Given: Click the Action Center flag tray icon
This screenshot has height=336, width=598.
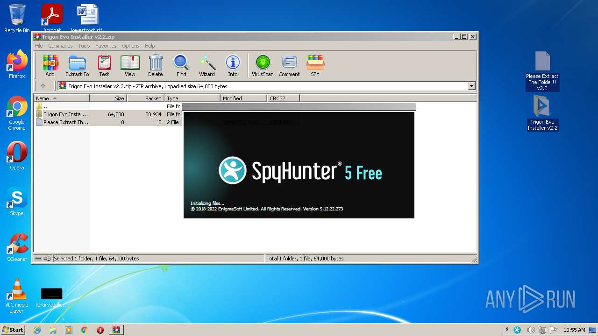Looking at the screenshot, I should 554,330.
